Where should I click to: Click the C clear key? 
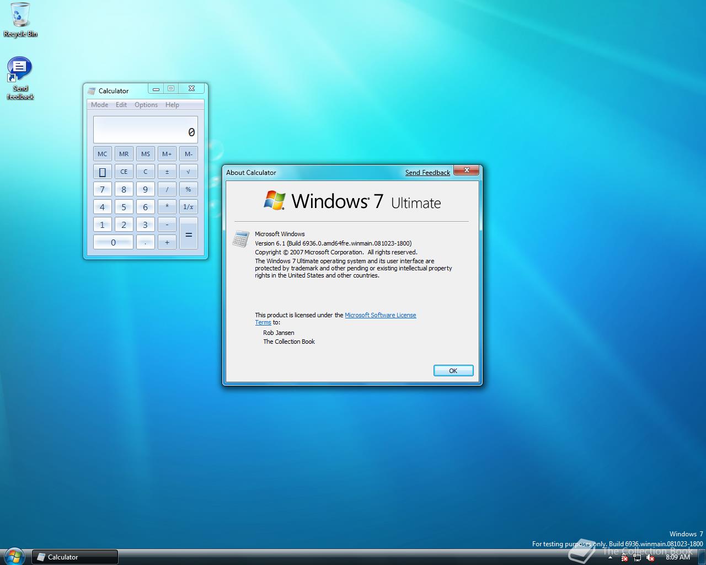pyautogui.click(x=146, y=172)
